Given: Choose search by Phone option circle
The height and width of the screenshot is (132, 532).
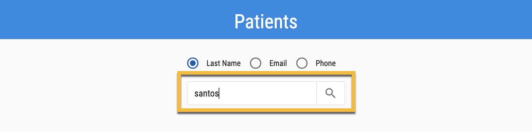Looking at the screenshot, I should coord(302,63).
